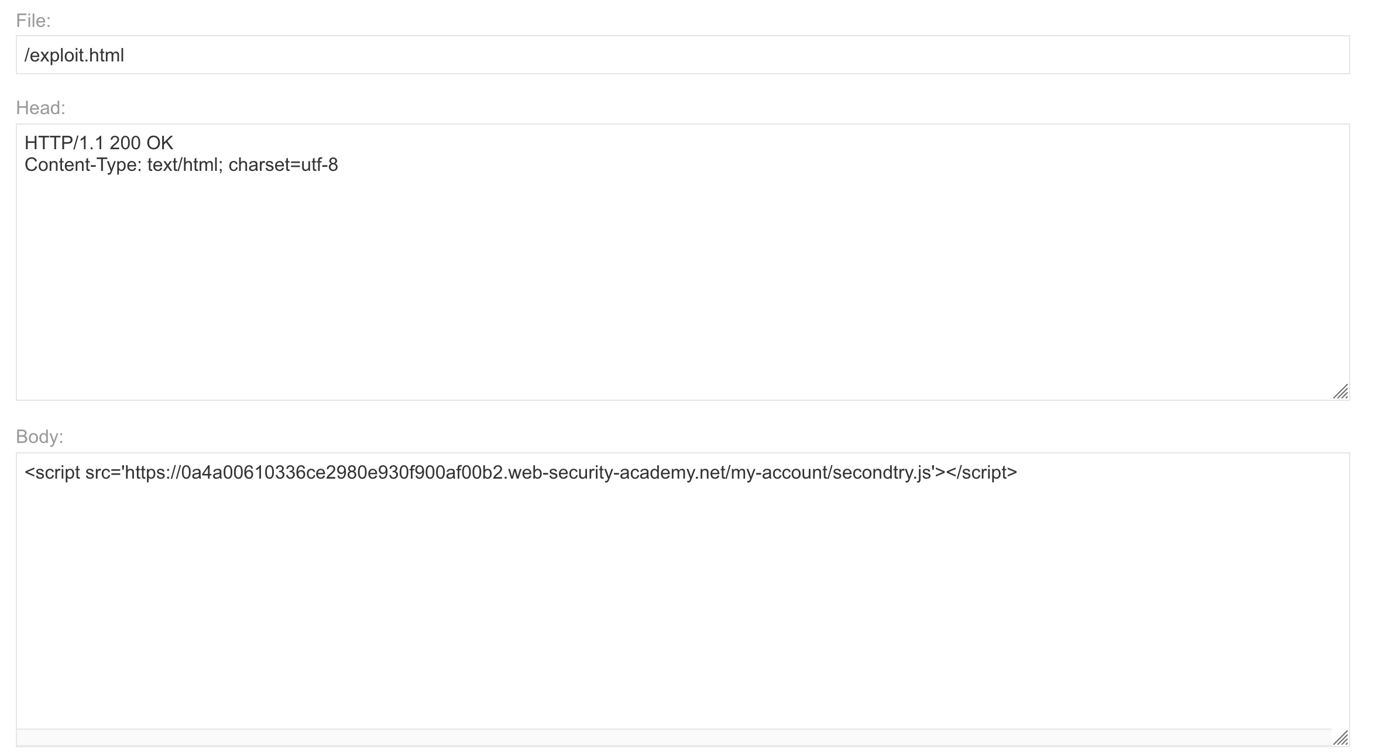Screen dimensions: 1373x756
Task: Click charset=utf-8 in the Head box
Action: pyautogui.click(x=283, y=165)
